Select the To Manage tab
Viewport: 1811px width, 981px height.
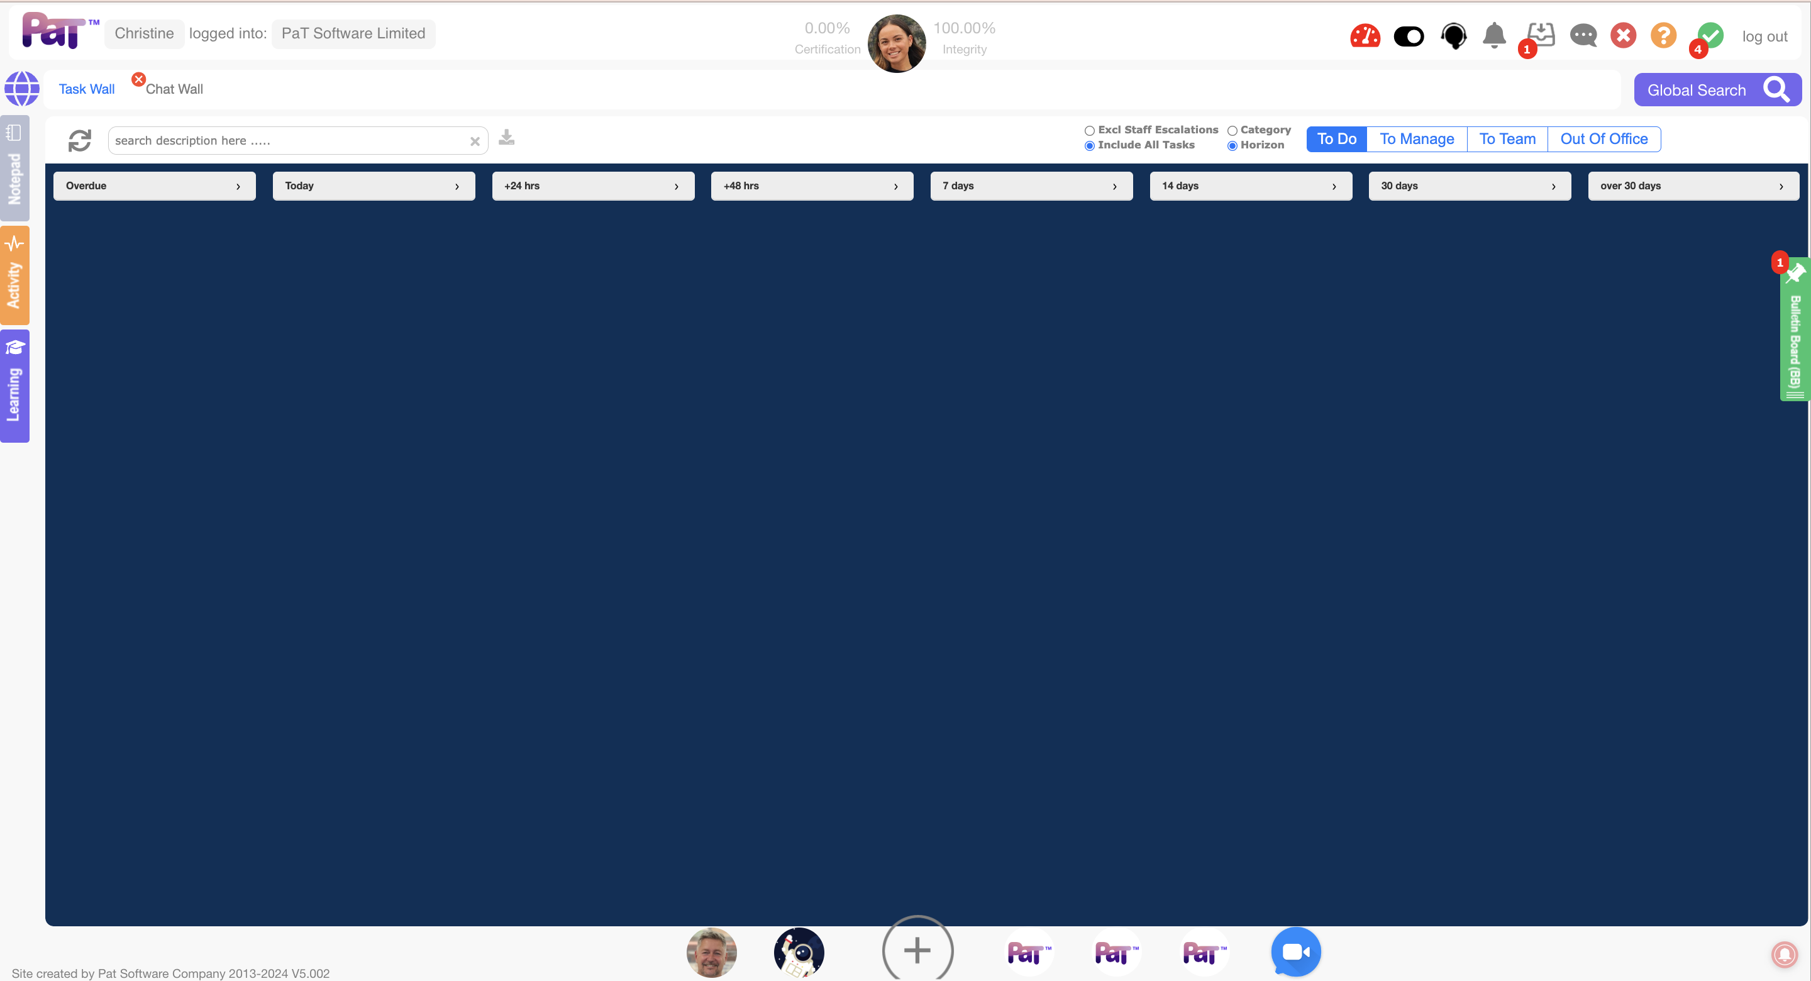(1416, 139)
